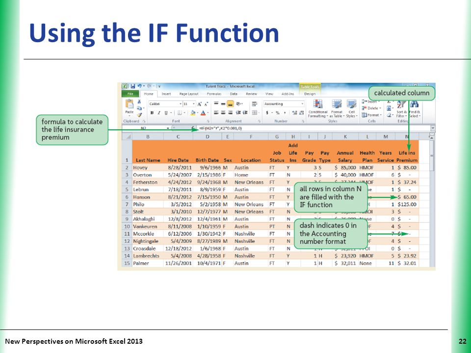Click the Life Ins Premium cell $ 85.00
471x353 pixels.
(407, 168)
